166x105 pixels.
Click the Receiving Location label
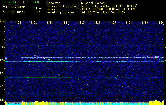point(61,6)
